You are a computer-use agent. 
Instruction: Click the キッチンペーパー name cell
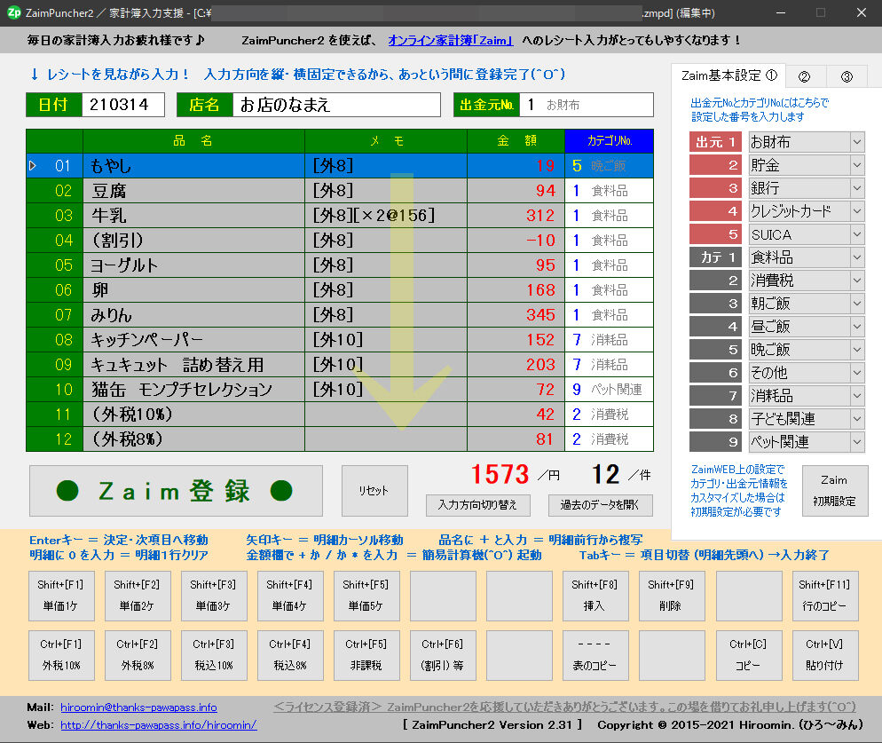(194, 339)
